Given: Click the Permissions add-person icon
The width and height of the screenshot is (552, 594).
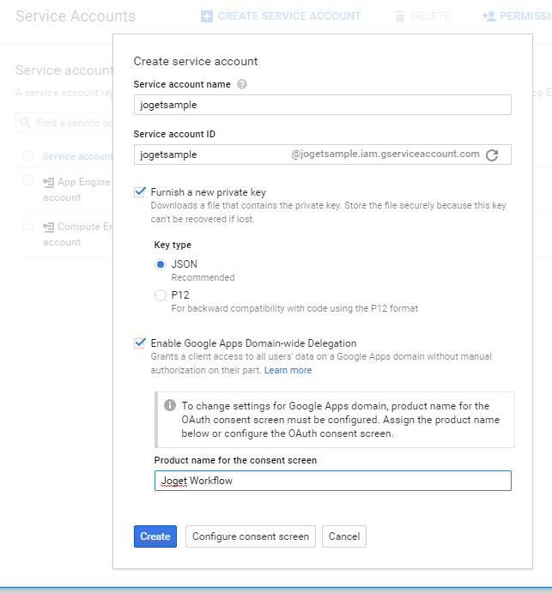Looking at the screenshot, I should 489,16.
